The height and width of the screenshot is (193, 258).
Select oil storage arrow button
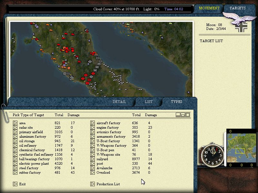(x=15, y=141)
